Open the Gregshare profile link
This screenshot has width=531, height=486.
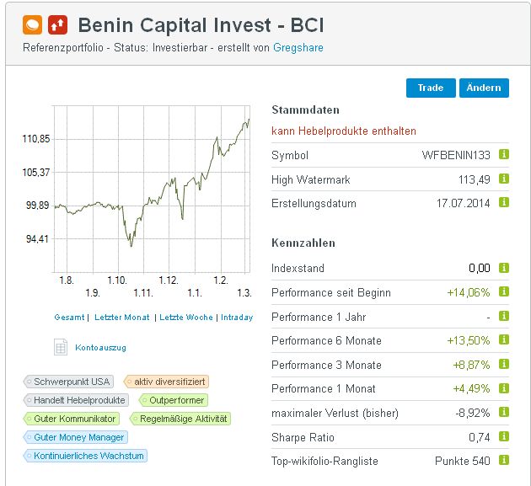click(298, 48)
